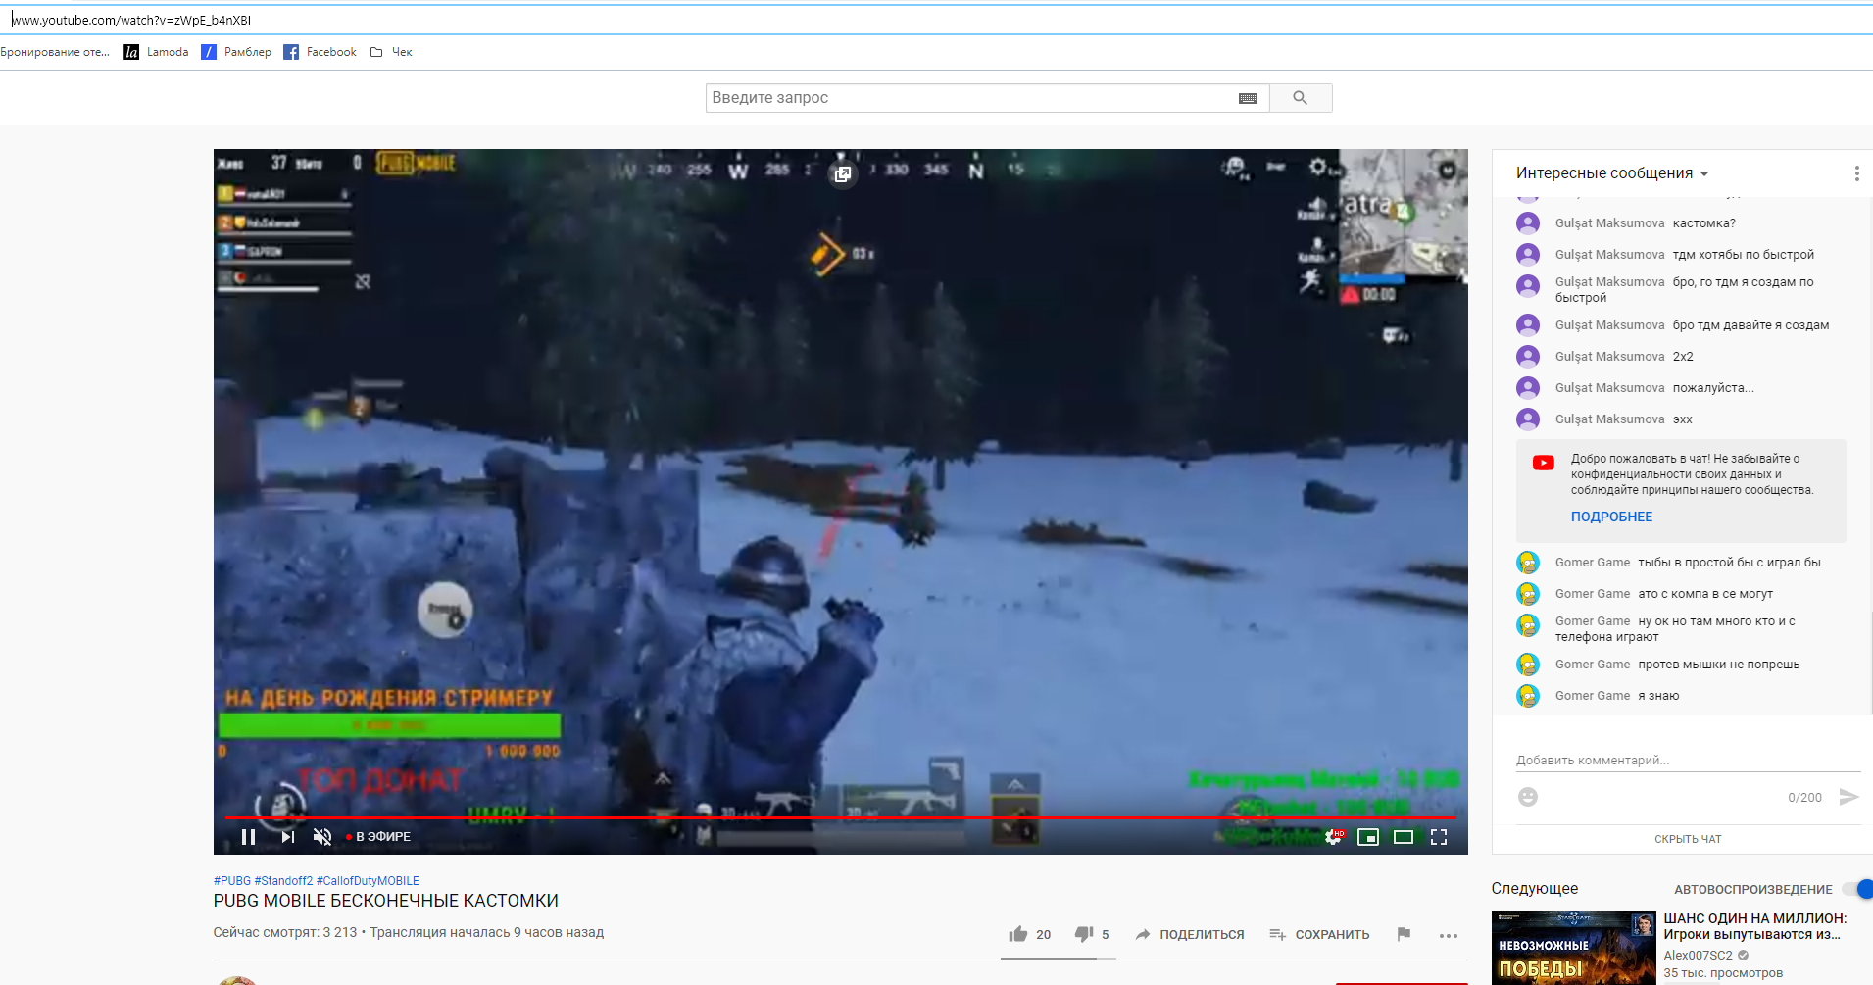
Task: Enable miniplayer mode
Action: (1368, 837)
